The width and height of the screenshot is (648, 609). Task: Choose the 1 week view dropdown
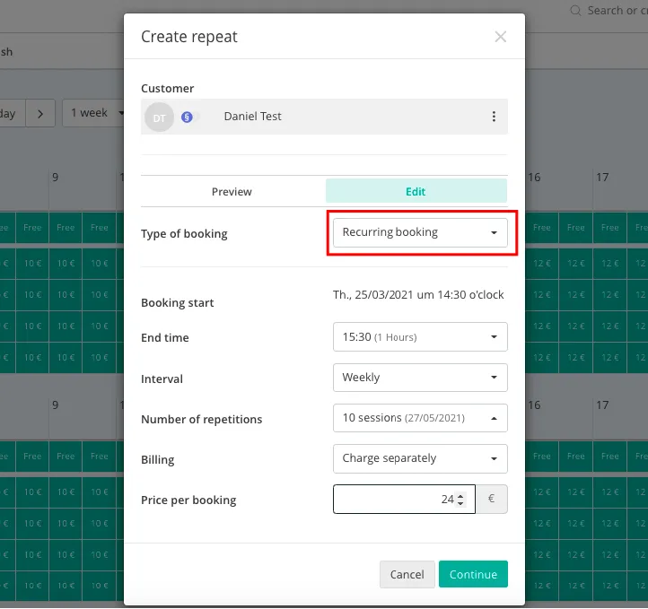93,113
